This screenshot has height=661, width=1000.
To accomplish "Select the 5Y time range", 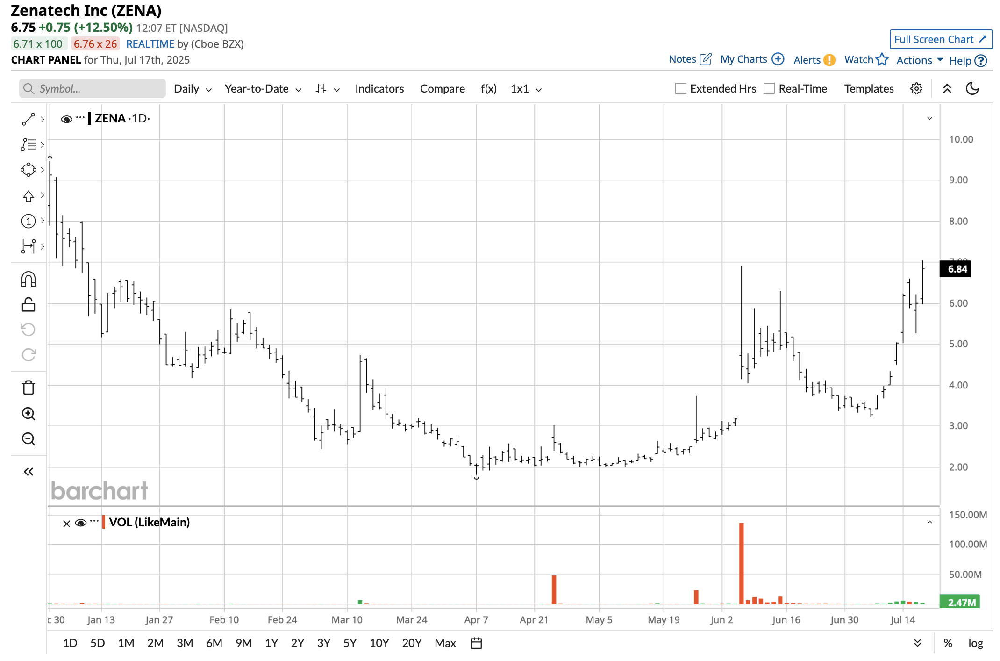I will tap(350, 643).
